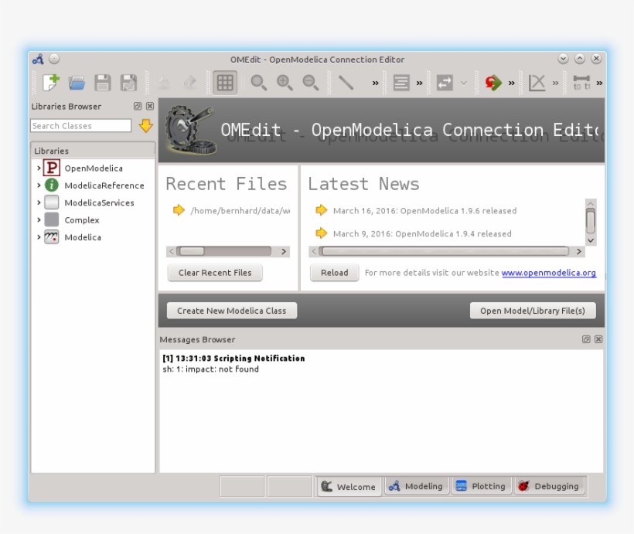Click the yellow arrow beside Search Classes
The image size is (634, 534).
pyautogui.click(x=145, y=125)
